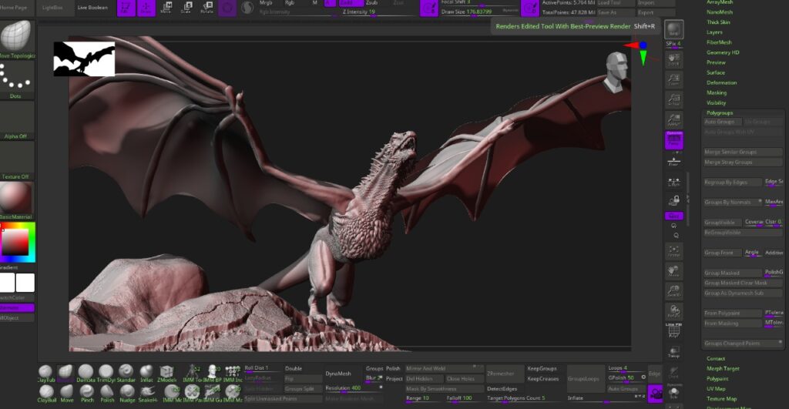This screenshot has width=789, height=409.
Task: Click Merge Stray Groups button
Action: click(x=743, y=162)
